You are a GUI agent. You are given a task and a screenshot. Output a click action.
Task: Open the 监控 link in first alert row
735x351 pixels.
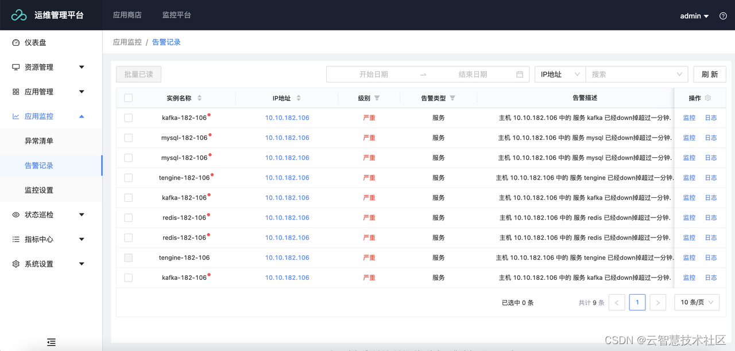688,118
